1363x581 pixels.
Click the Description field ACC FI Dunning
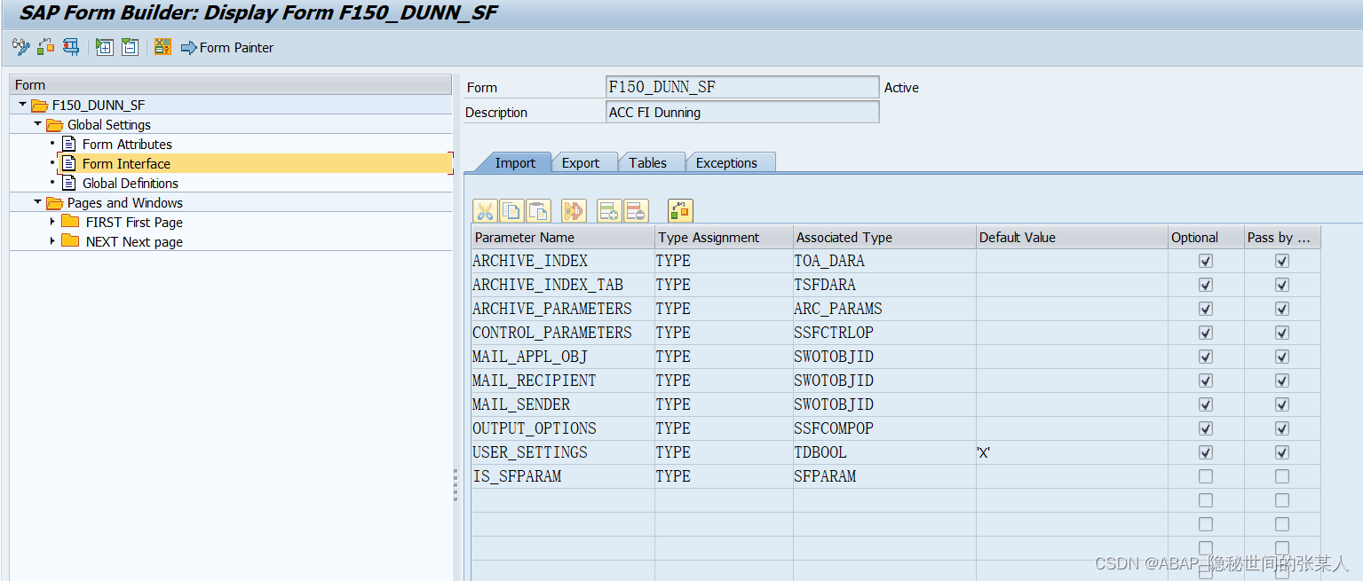click(742, 112)
